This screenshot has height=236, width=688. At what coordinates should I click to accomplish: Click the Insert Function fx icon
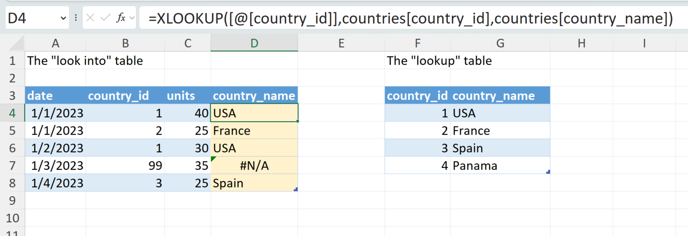pyautogui.click(x=121, y=18)
